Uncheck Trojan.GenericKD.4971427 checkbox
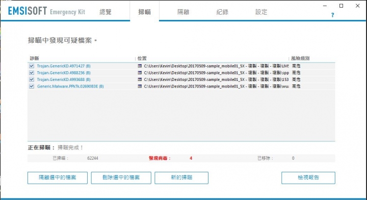The image size is (367, 200). 32,66
